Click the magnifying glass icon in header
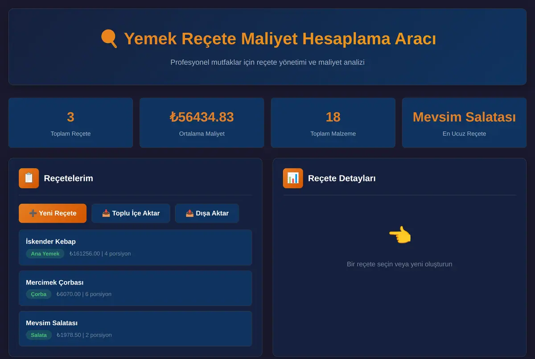Screen dimensions: 535x359 (109, 39)
